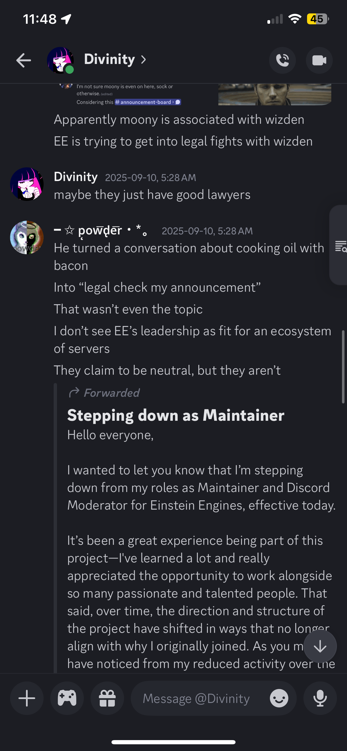Image resolution: width=347 pixels, height=751 pixels.
Task: Tap Divinity's avatar in the header
Action: 60,60
